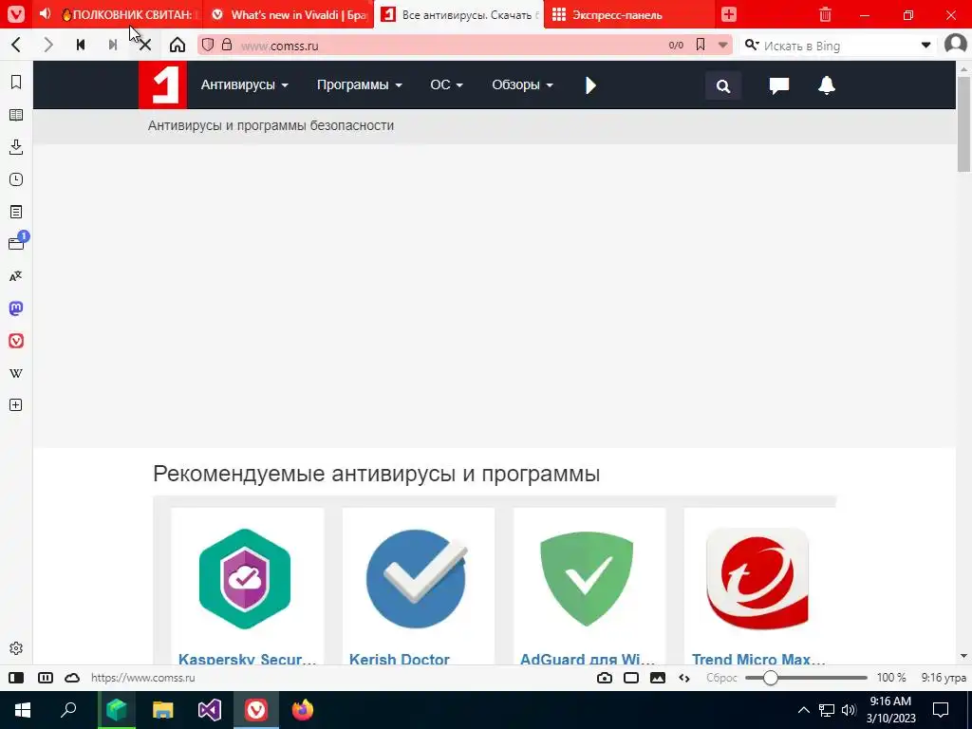
Task: Open the site search magnifier
Action: (x=723, y=85)
